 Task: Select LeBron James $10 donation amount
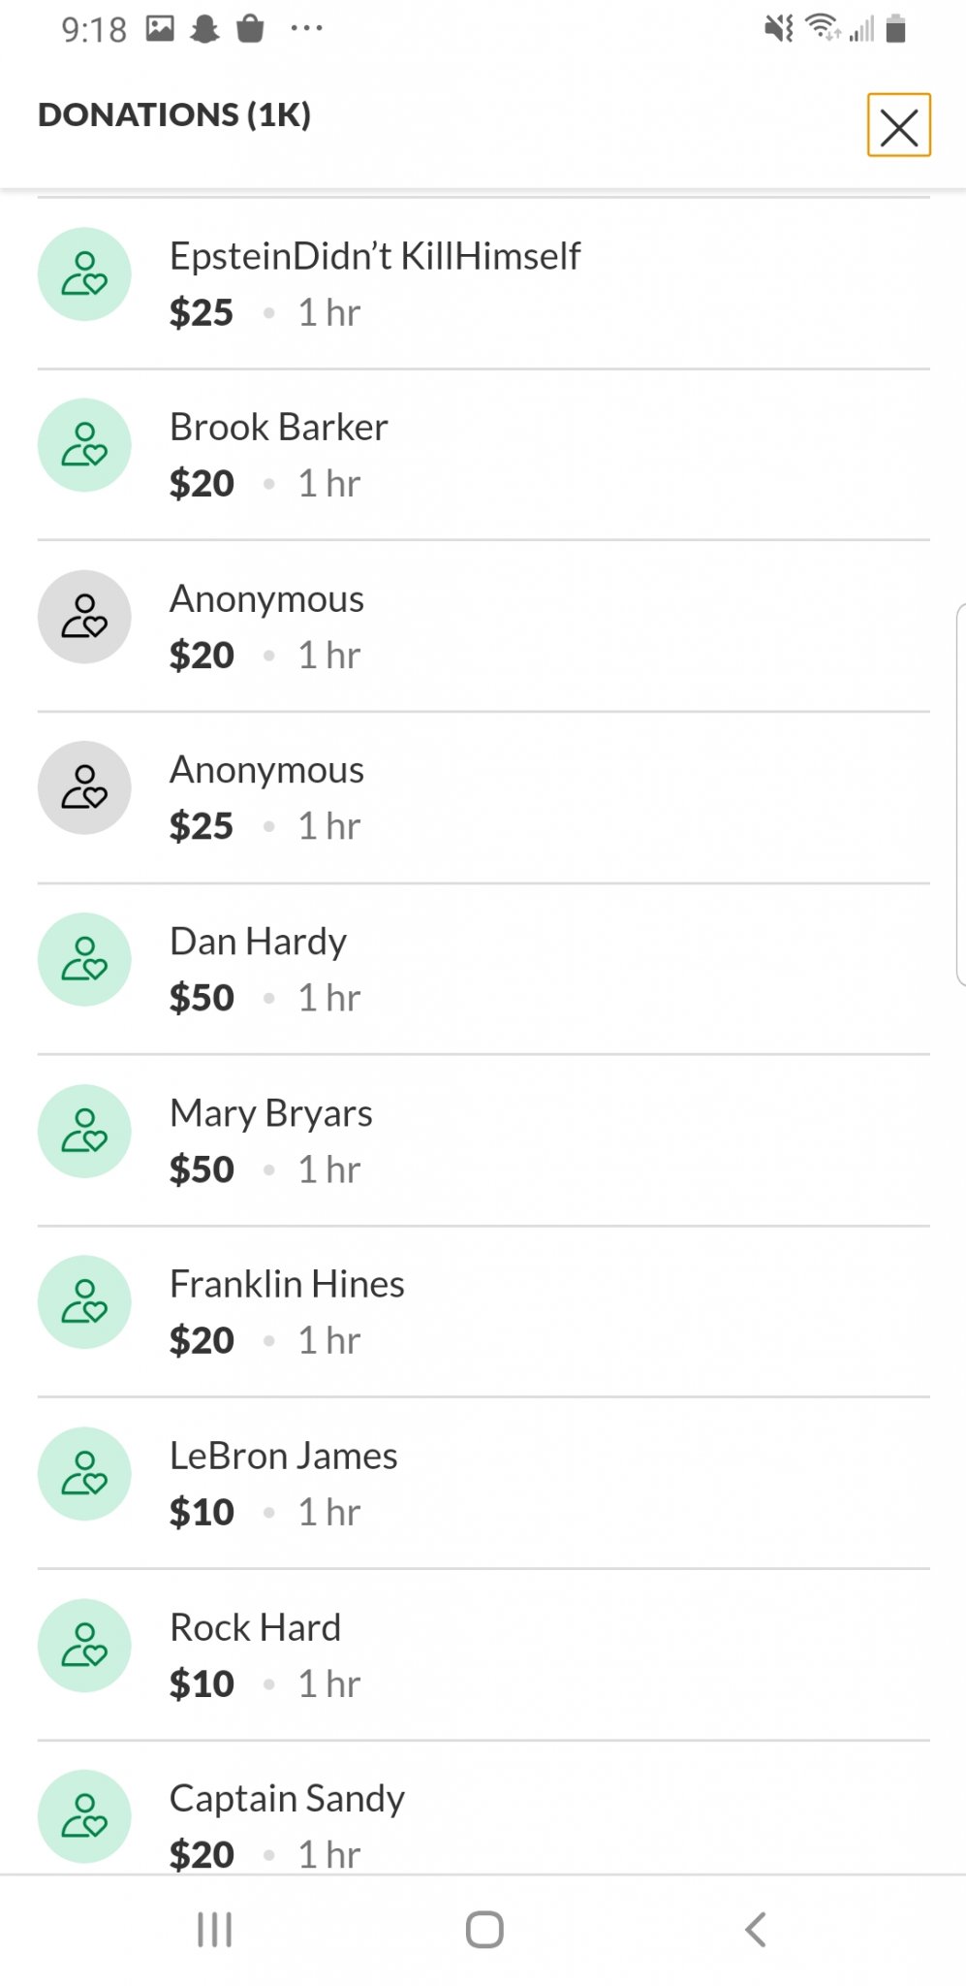(x=202, y=1512)
